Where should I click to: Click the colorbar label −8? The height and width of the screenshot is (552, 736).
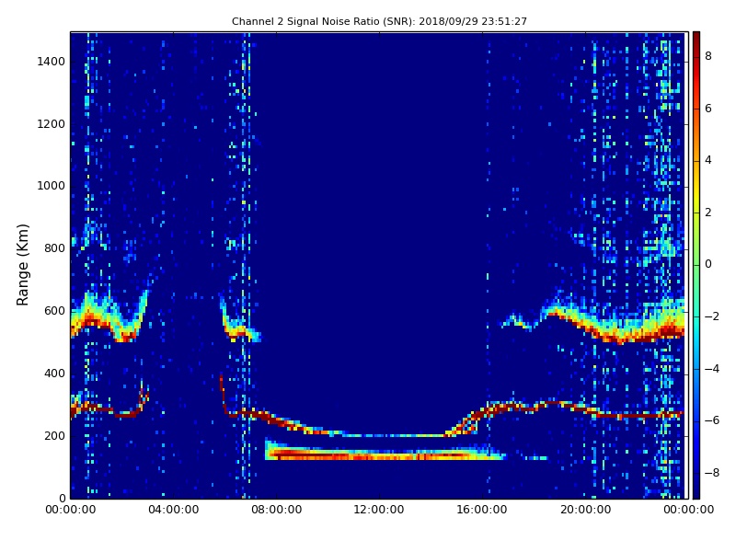click(x=711, y=473)
